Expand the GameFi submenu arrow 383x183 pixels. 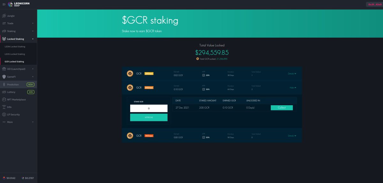click(x=33, y=77)
